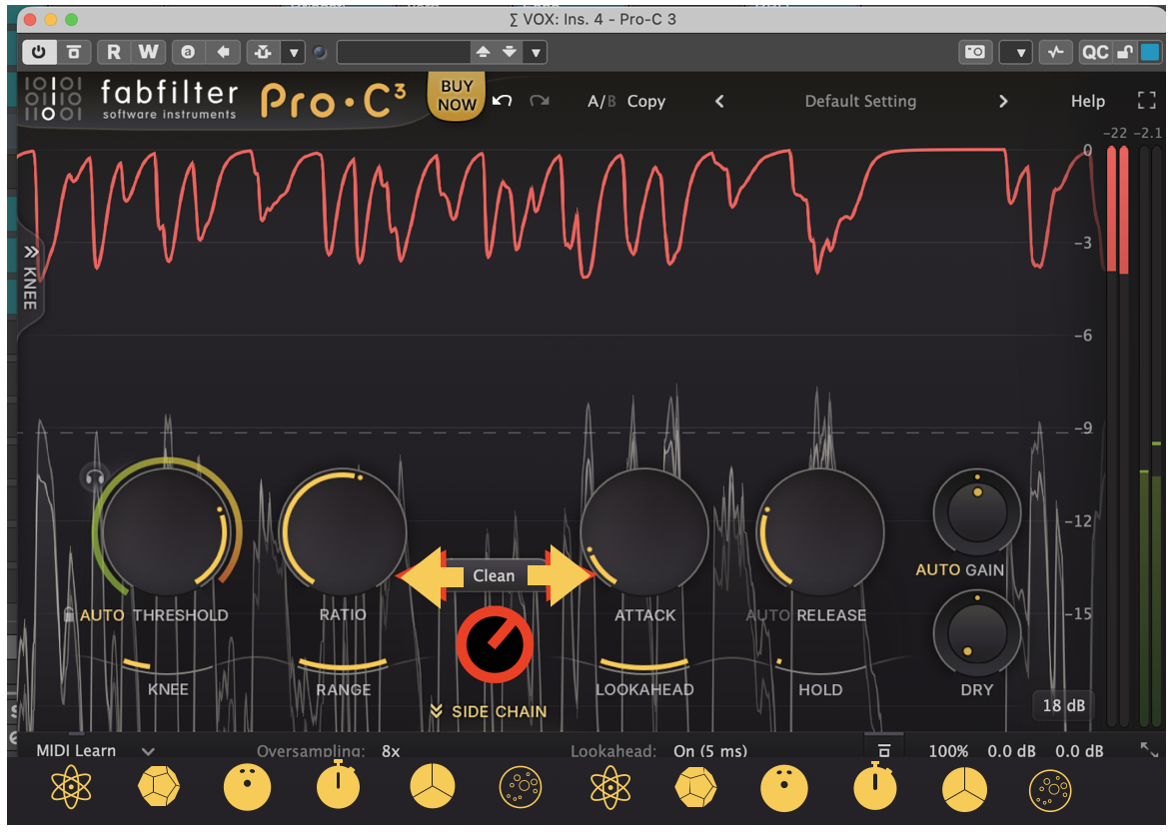Viewport: 1171px width, 833px height.
Task: Click the waveform pulse icon in host toolbar
Action: tap(1055, 52)
